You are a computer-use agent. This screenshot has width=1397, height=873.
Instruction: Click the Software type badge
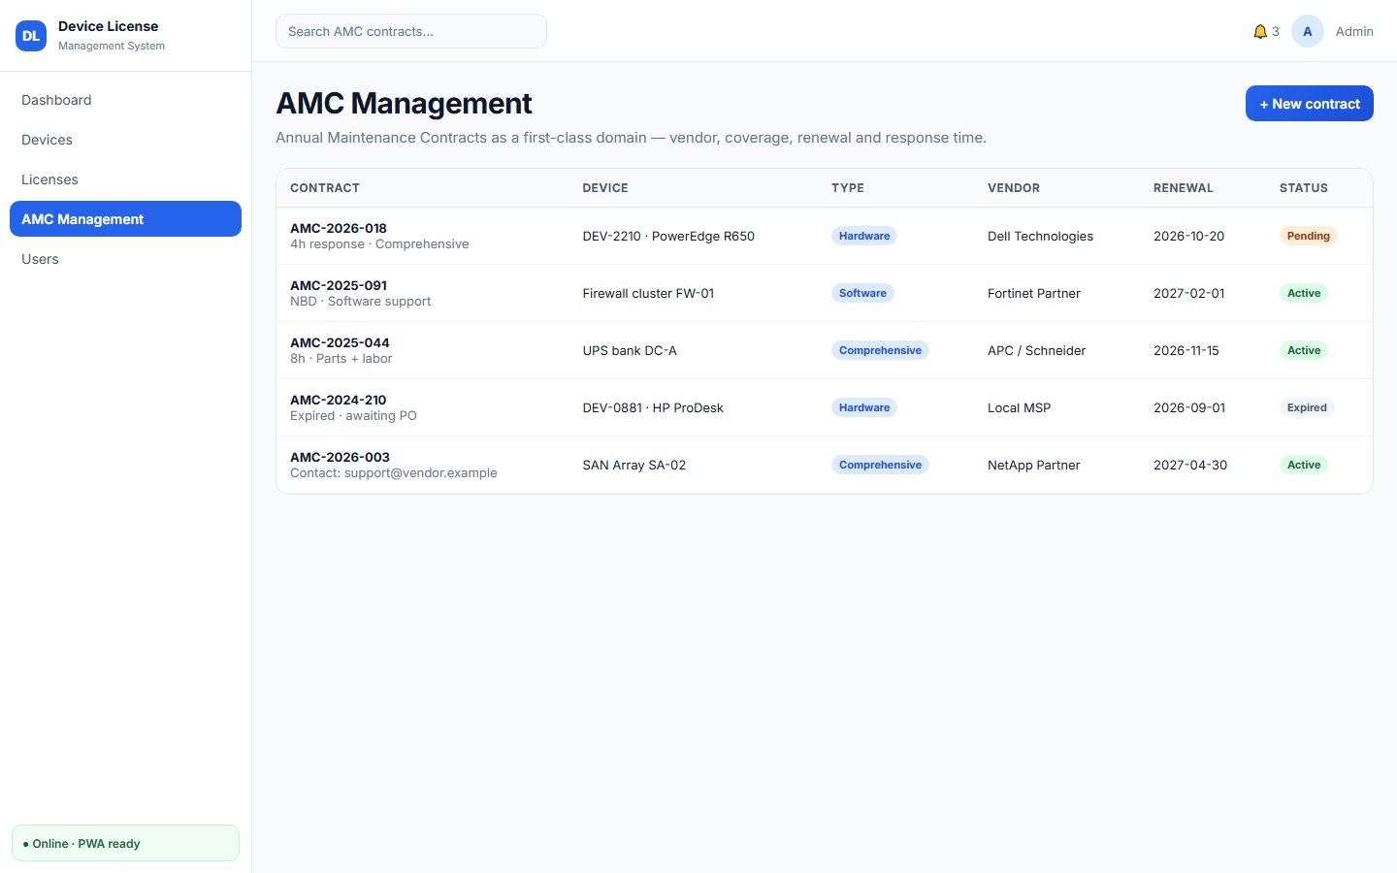click(x=862, y=293)
